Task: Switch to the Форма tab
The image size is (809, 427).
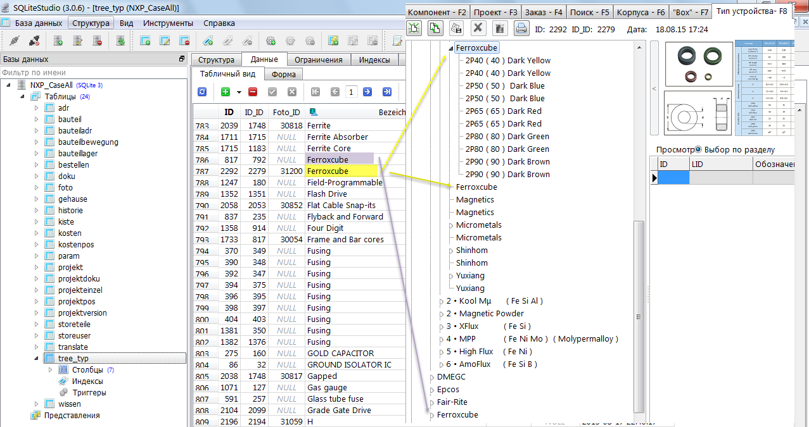Action: click(x=283, y=74)
